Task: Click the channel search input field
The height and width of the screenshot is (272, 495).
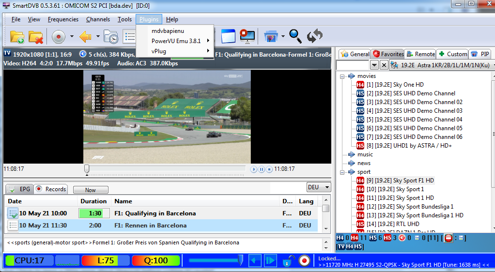Action: tap(353, 65)
